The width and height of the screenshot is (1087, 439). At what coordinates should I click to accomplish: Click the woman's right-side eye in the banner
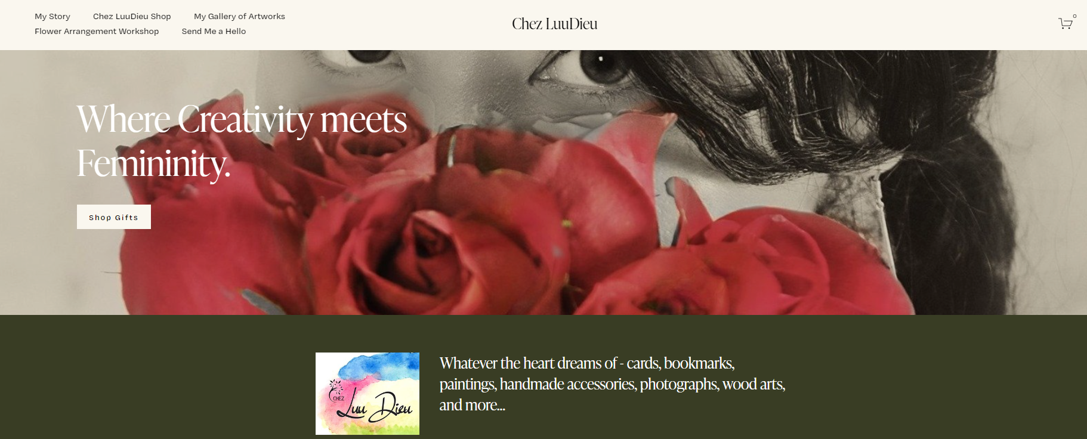coord(600,69)
